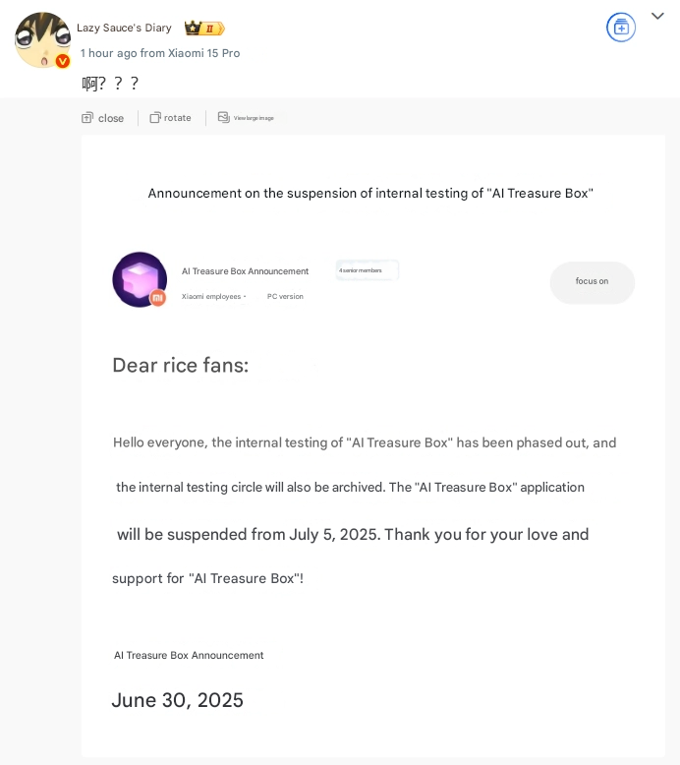Click the announcement title about suspension of testing
This screenshot has height=765, width=680.
click(370, 194)
